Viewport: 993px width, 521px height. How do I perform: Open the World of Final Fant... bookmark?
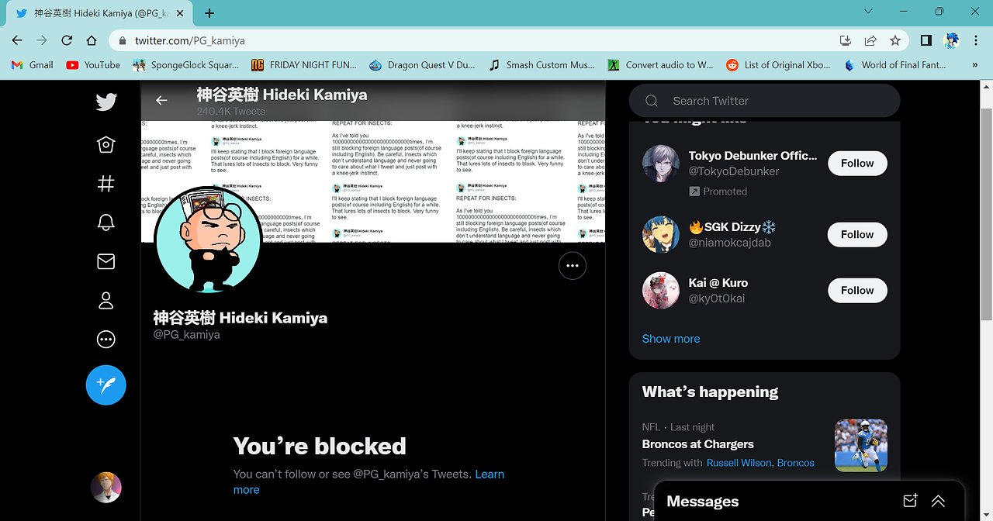(x=895, y=65)
